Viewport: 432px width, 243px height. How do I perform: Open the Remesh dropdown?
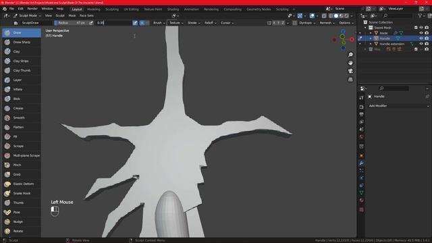tap(327, 23)
